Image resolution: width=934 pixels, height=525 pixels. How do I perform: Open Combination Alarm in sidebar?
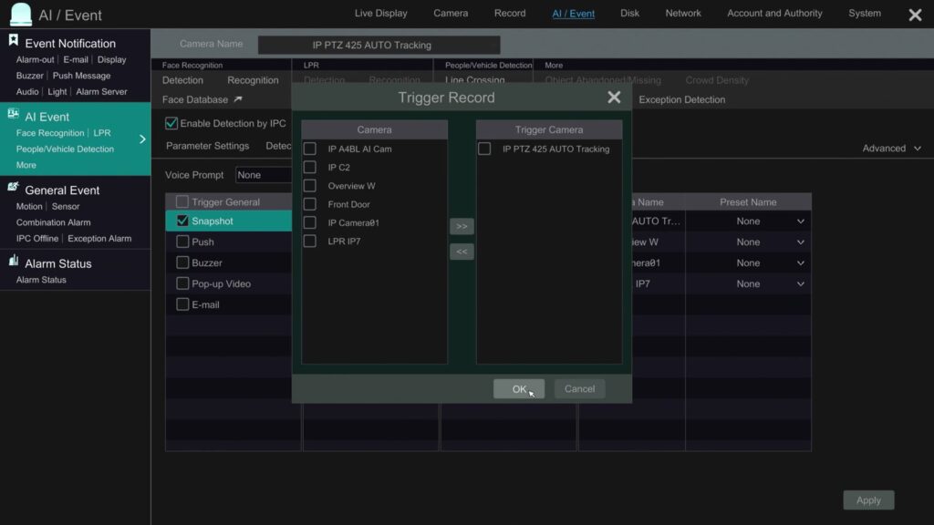click(53, 222)
